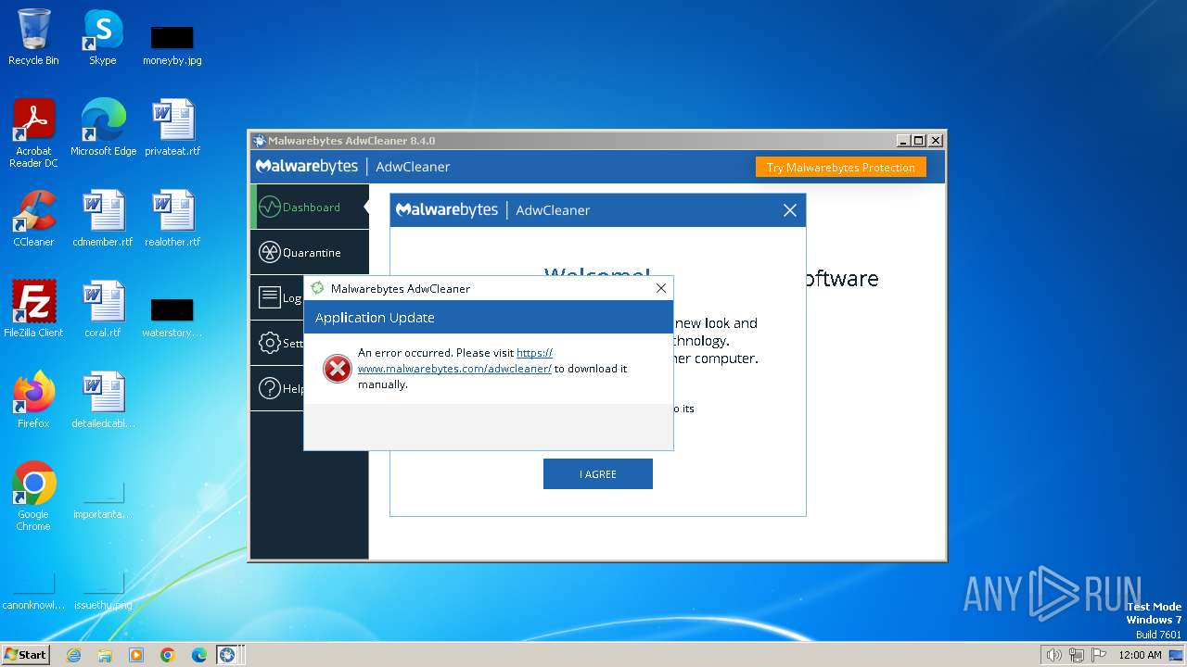Select the Google Chrome desktop shortcut

[33, 497]
